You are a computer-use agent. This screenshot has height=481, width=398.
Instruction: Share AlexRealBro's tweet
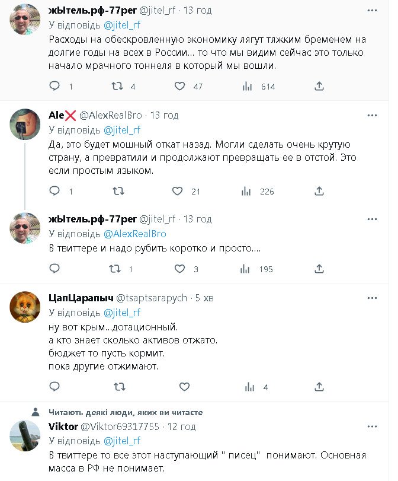click(319, 191)
